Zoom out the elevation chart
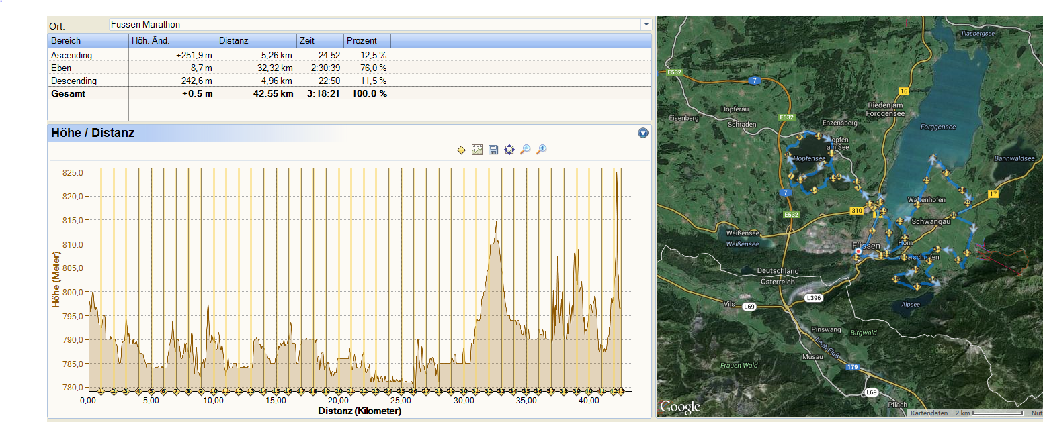1043x422 pixels. click(x=526, y=150)
